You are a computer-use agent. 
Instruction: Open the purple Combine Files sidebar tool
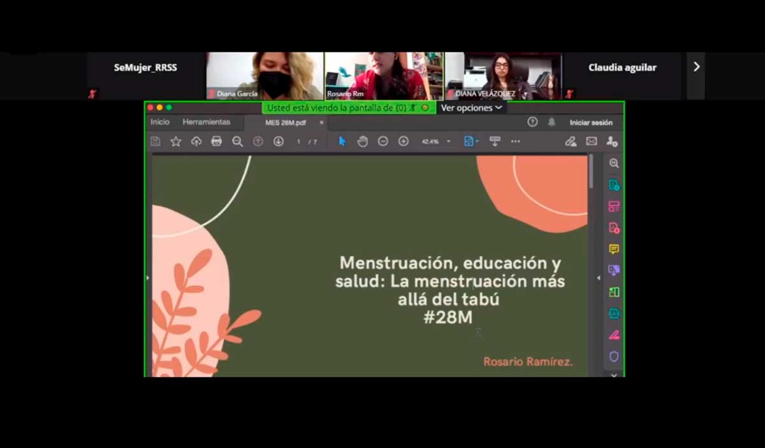614,270
